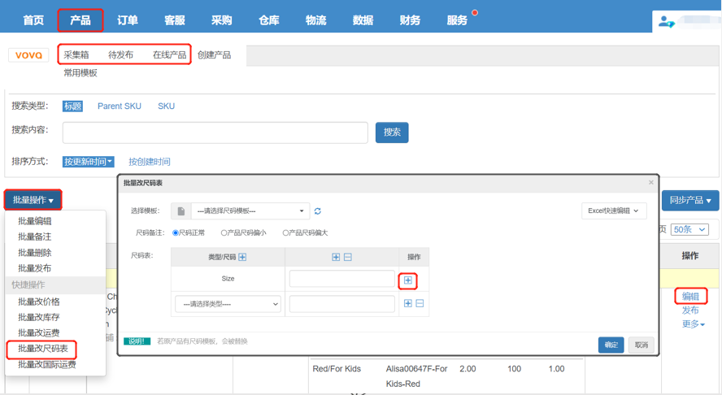
Task: Click the plus icon in the Size row
Action: pos(408,280)
